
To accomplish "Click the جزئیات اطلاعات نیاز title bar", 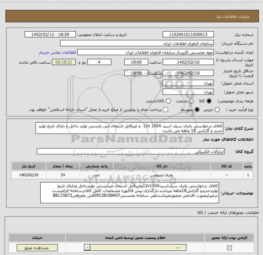I will [x=132, y=16].
